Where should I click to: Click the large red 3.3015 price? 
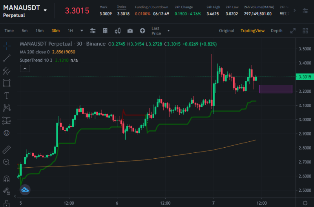pyautogui.click(x=77, y=11)
